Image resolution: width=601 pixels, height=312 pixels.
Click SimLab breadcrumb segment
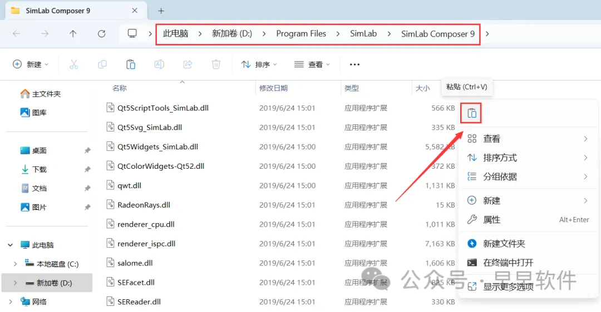click(363, 34)
